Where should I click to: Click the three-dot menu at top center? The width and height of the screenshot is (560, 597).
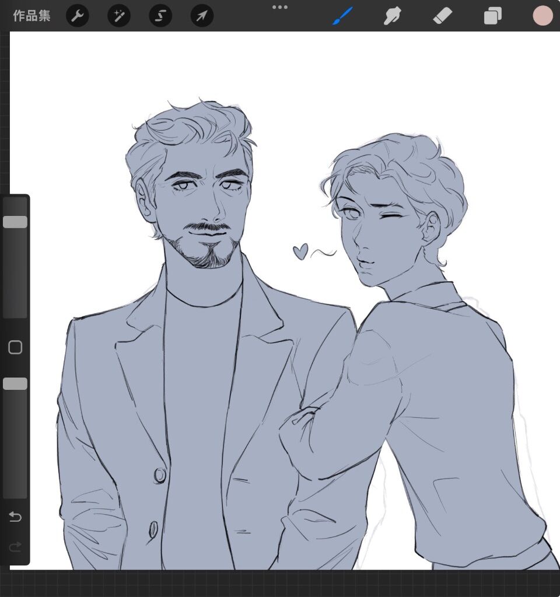click(280, 7)
